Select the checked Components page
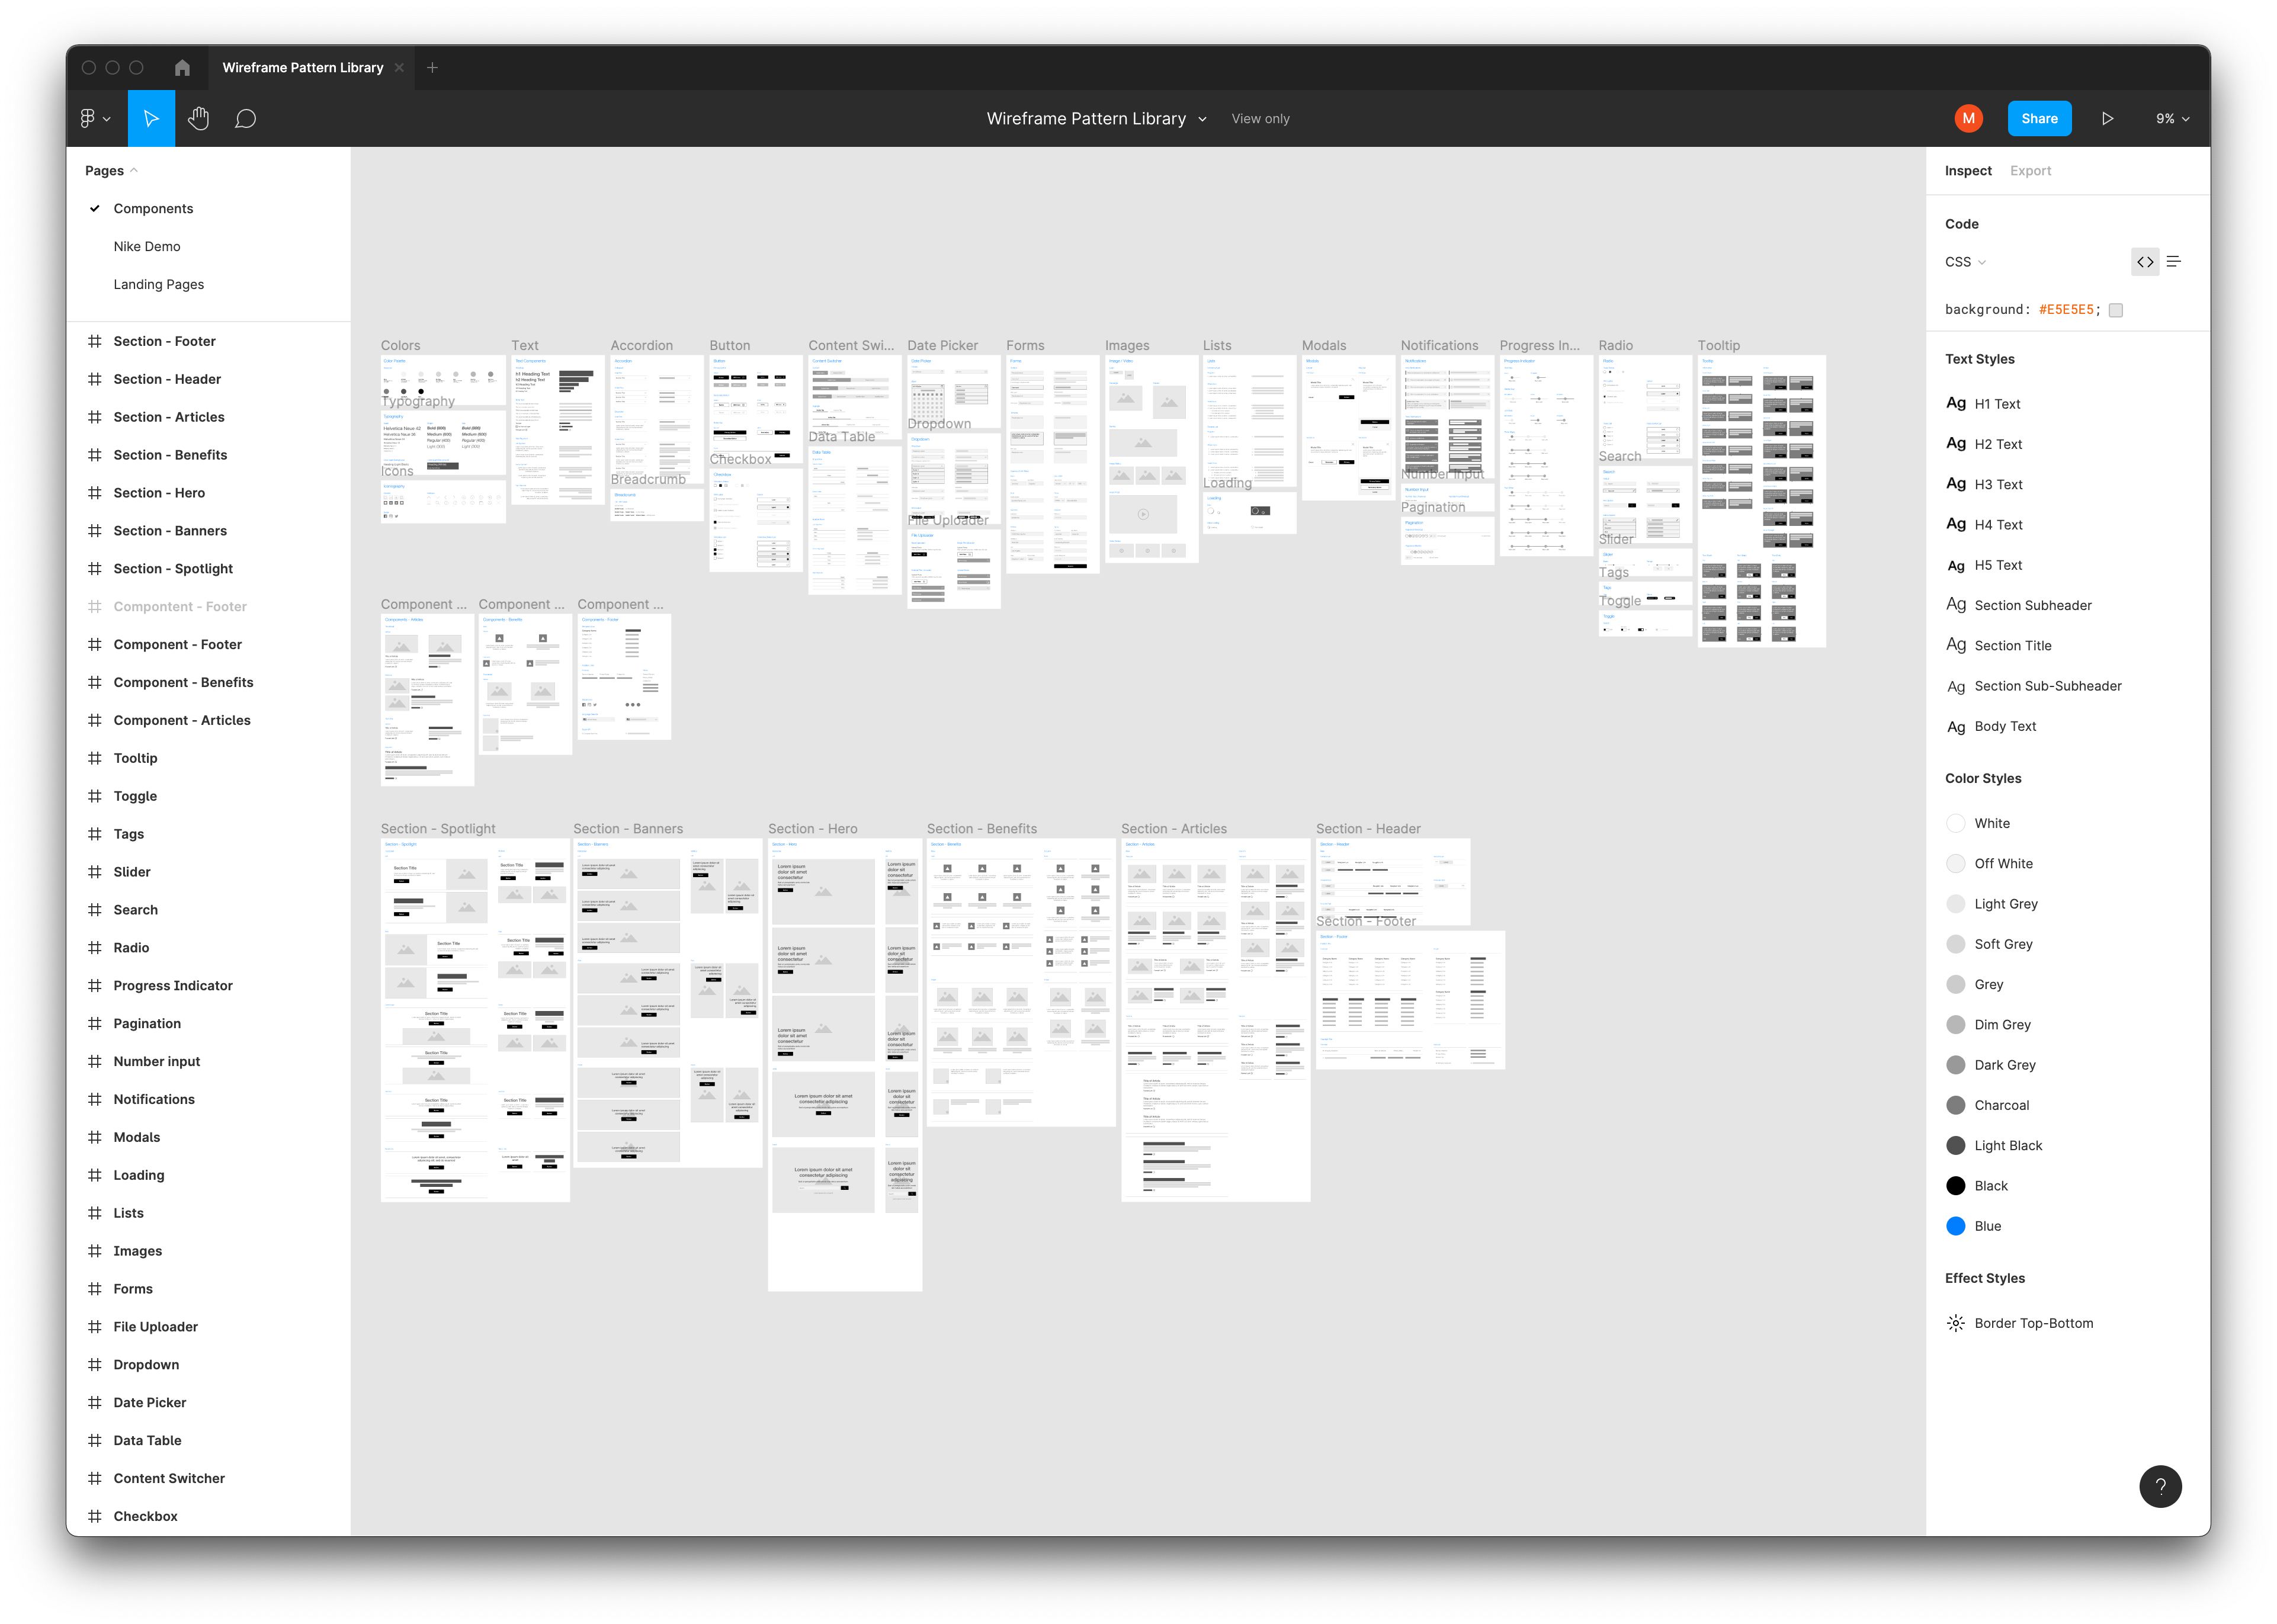 click(153, 209)
